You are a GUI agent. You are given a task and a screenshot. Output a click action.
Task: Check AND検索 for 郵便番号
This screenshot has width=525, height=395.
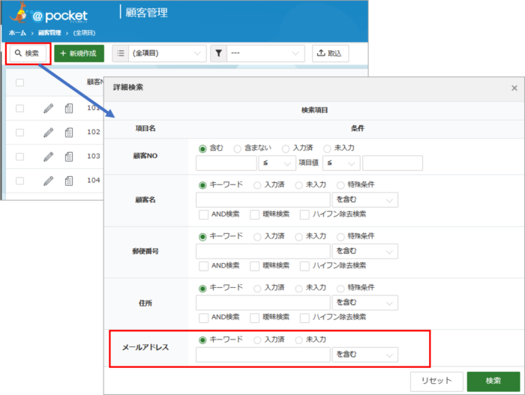(x=203, y=266)
